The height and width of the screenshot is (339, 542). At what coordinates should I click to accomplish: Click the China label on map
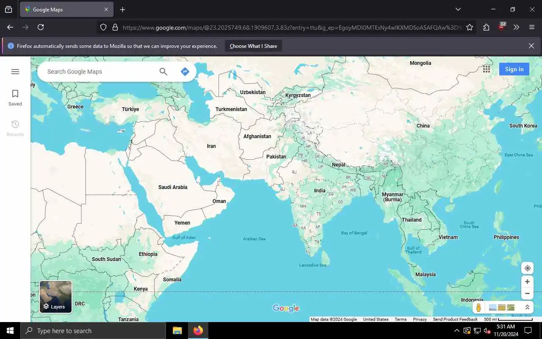click(x=423, y=126)
